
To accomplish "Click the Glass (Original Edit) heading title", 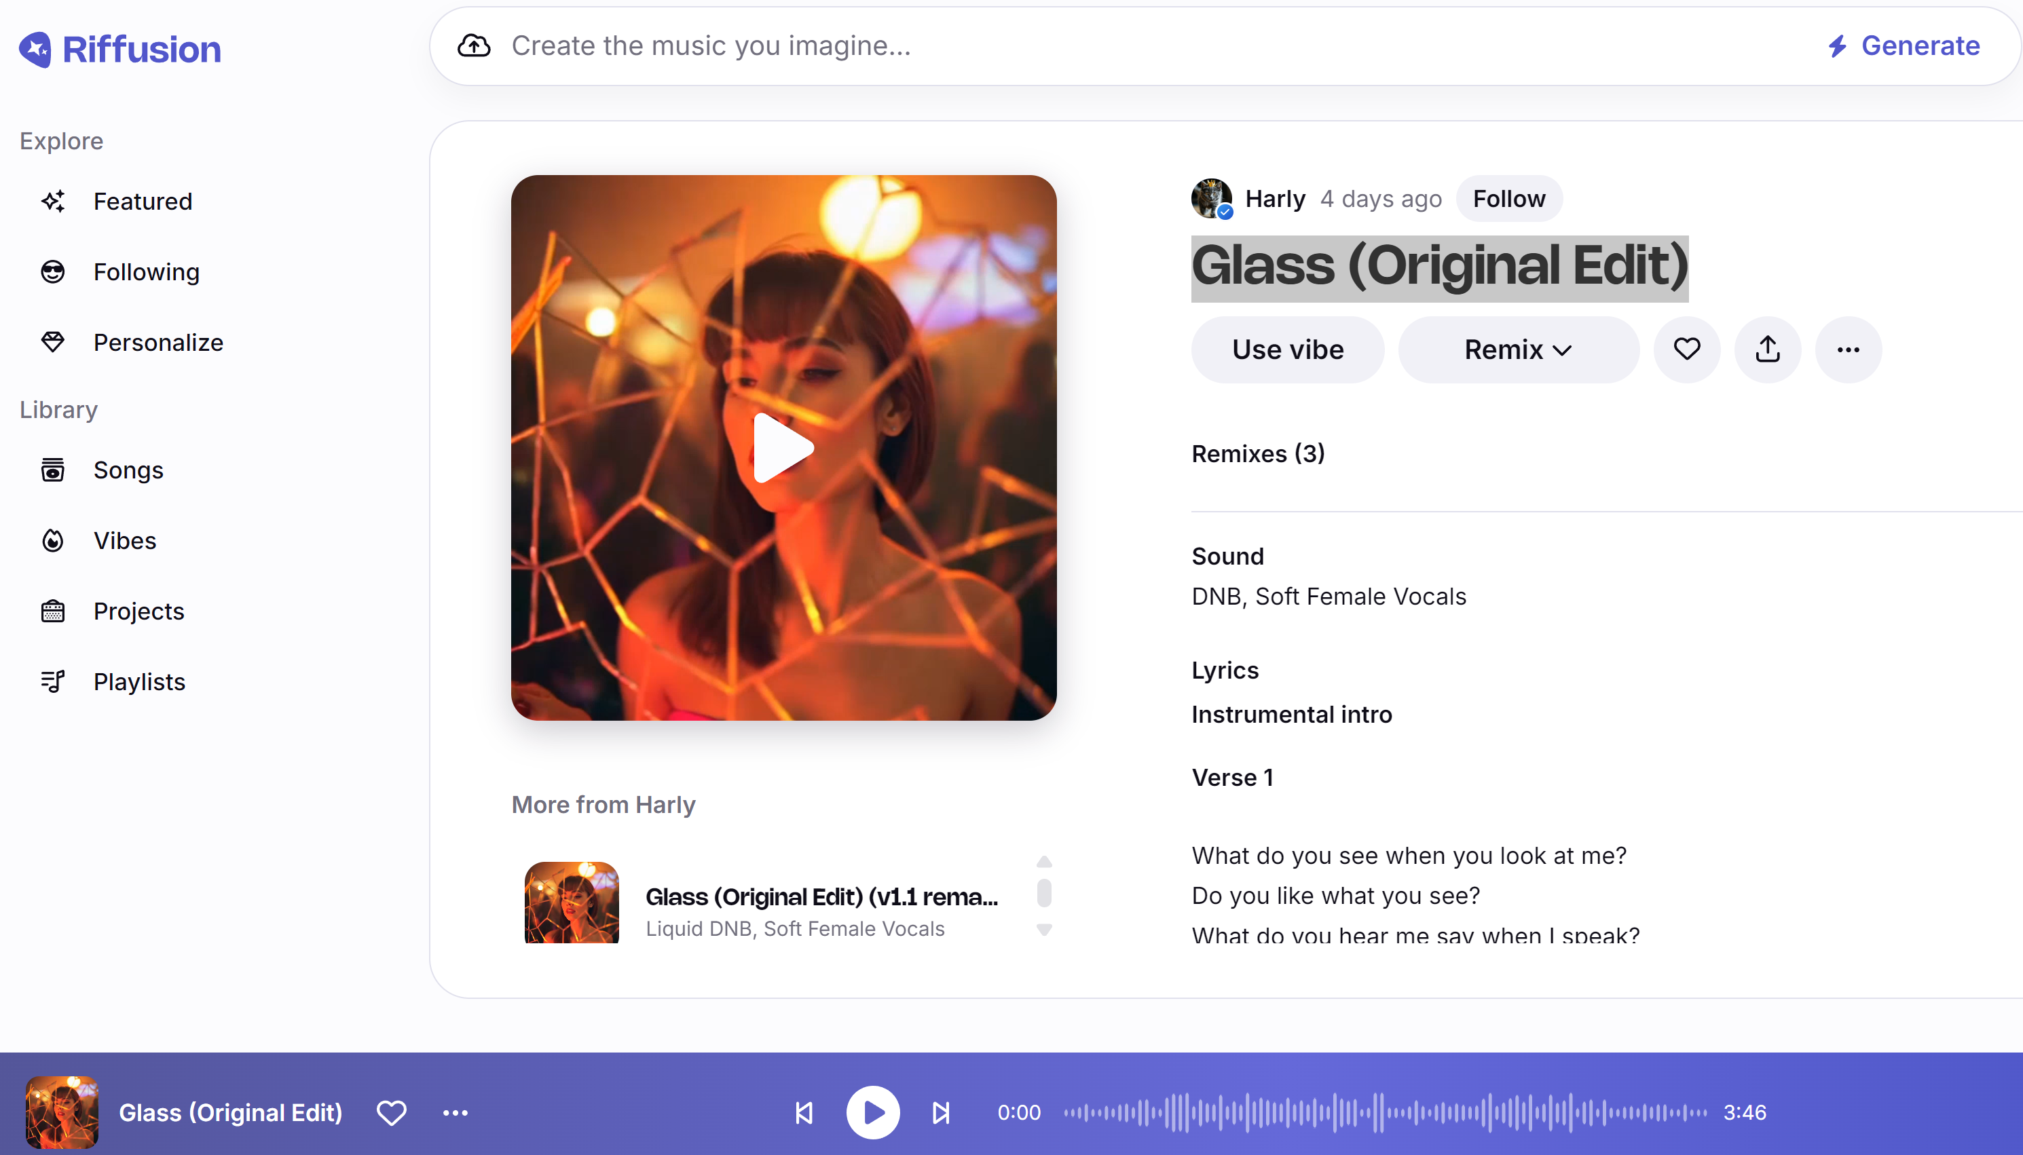I will click(x=1440, y=267).
